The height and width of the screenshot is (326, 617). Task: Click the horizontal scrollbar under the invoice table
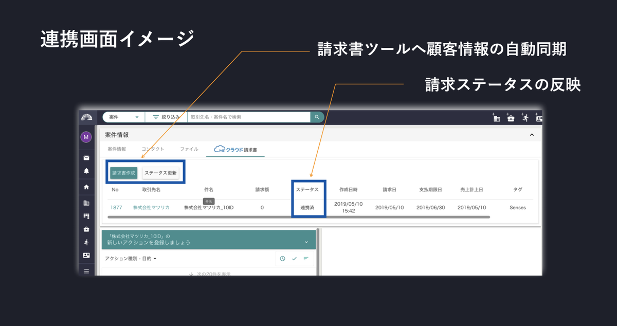pos(298,218)
